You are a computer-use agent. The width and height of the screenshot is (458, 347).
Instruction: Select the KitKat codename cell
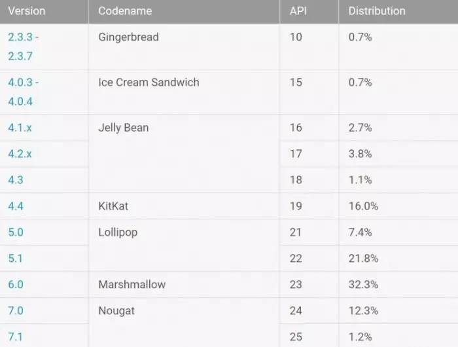point(113,206)
